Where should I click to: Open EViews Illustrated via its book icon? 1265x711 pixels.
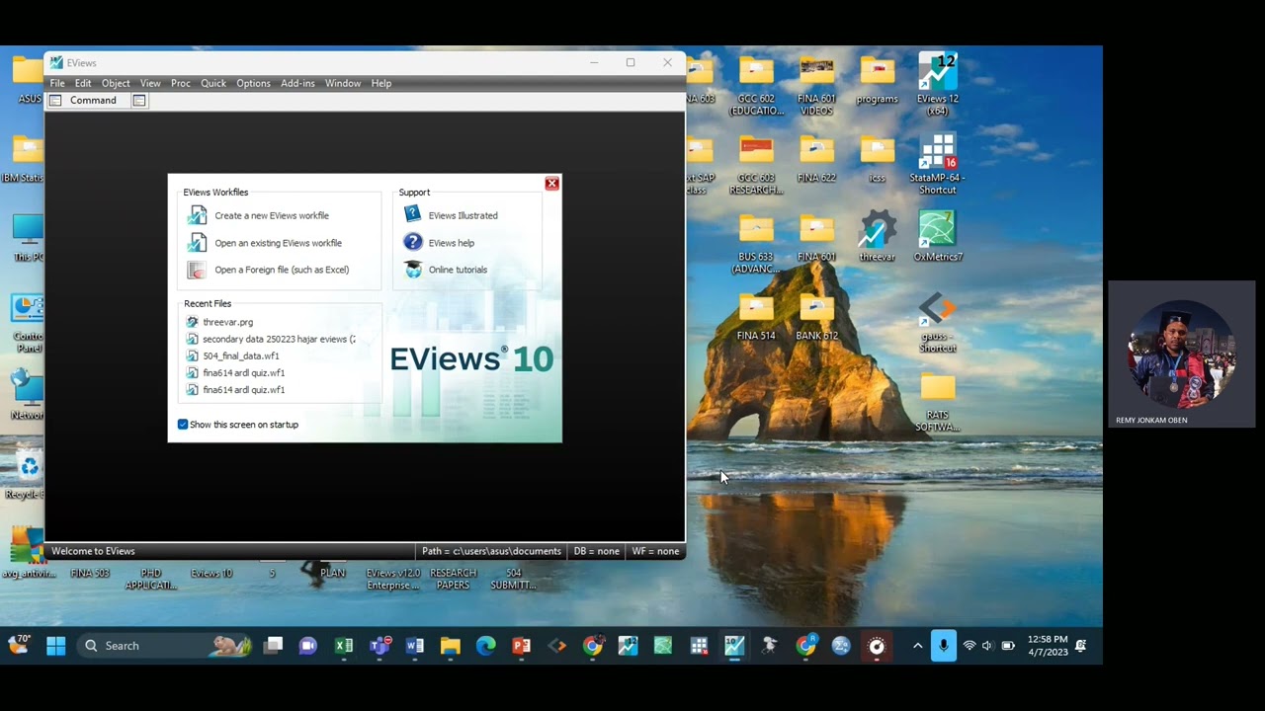(413, 215)
